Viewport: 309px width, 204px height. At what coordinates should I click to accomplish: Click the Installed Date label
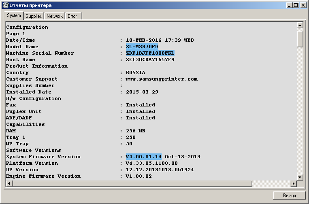pyautogui.click(x=29, y=92)
